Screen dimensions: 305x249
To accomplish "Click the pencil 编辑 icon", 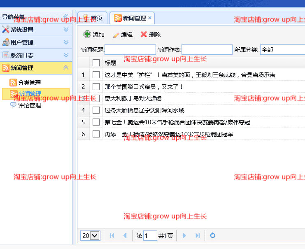I will tap(116, 35).
